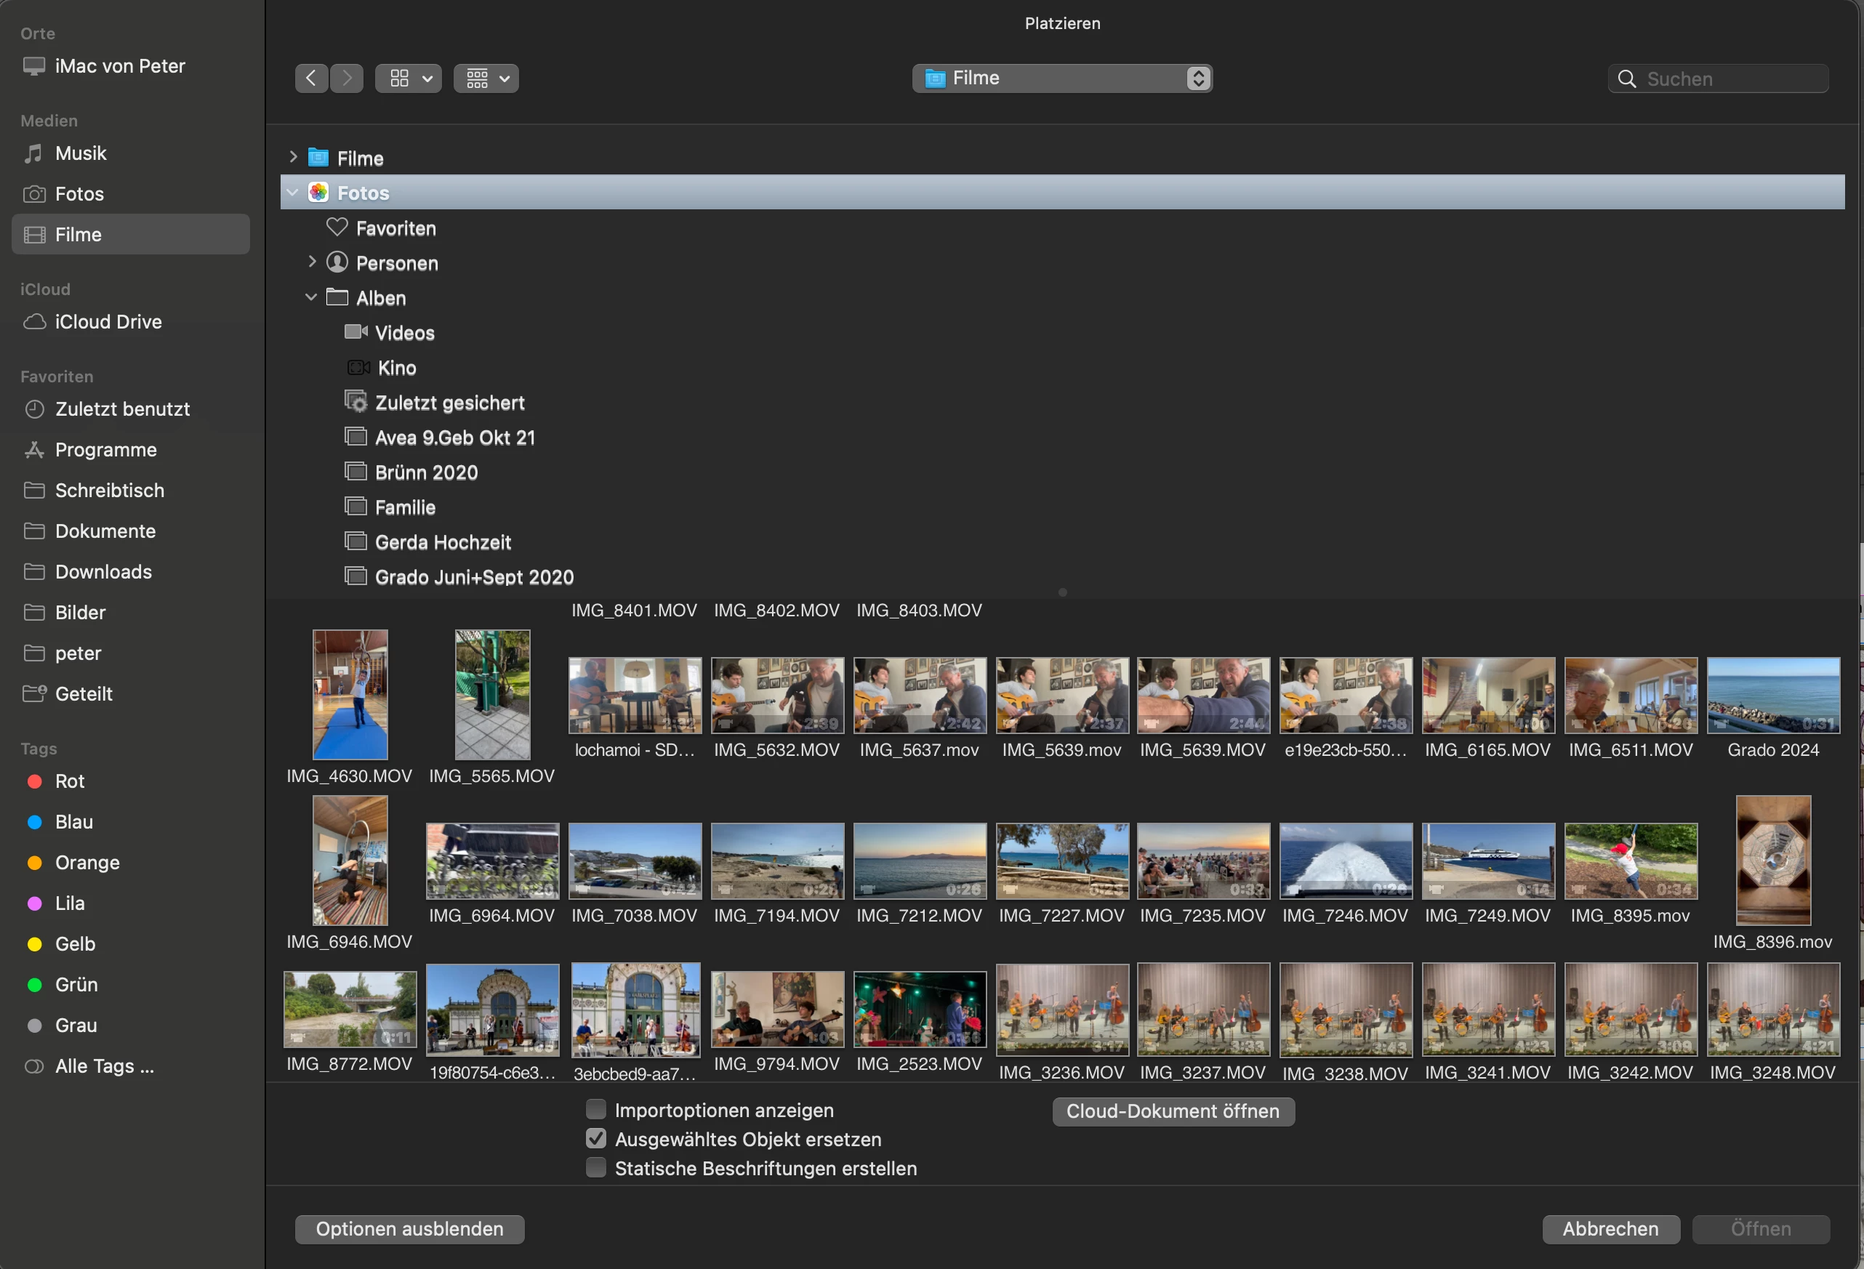Click the Abbrechen button
This screenshot has height=1269, width=1864.
[1610, 1229]
